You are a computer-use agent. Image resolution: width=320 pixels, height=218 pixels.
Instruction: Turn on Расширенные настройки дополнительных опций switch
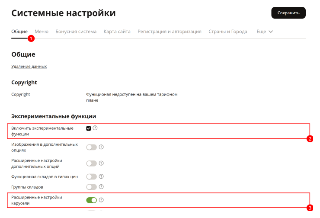click(x=91, y=163)
